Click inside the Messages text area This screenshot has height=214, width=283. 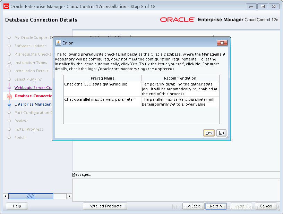(x=176, y=190)
